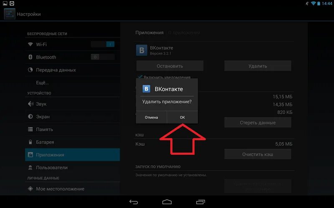
Task: Click the Версия 3.2.1 version text
Action: [x=160, y=54]
